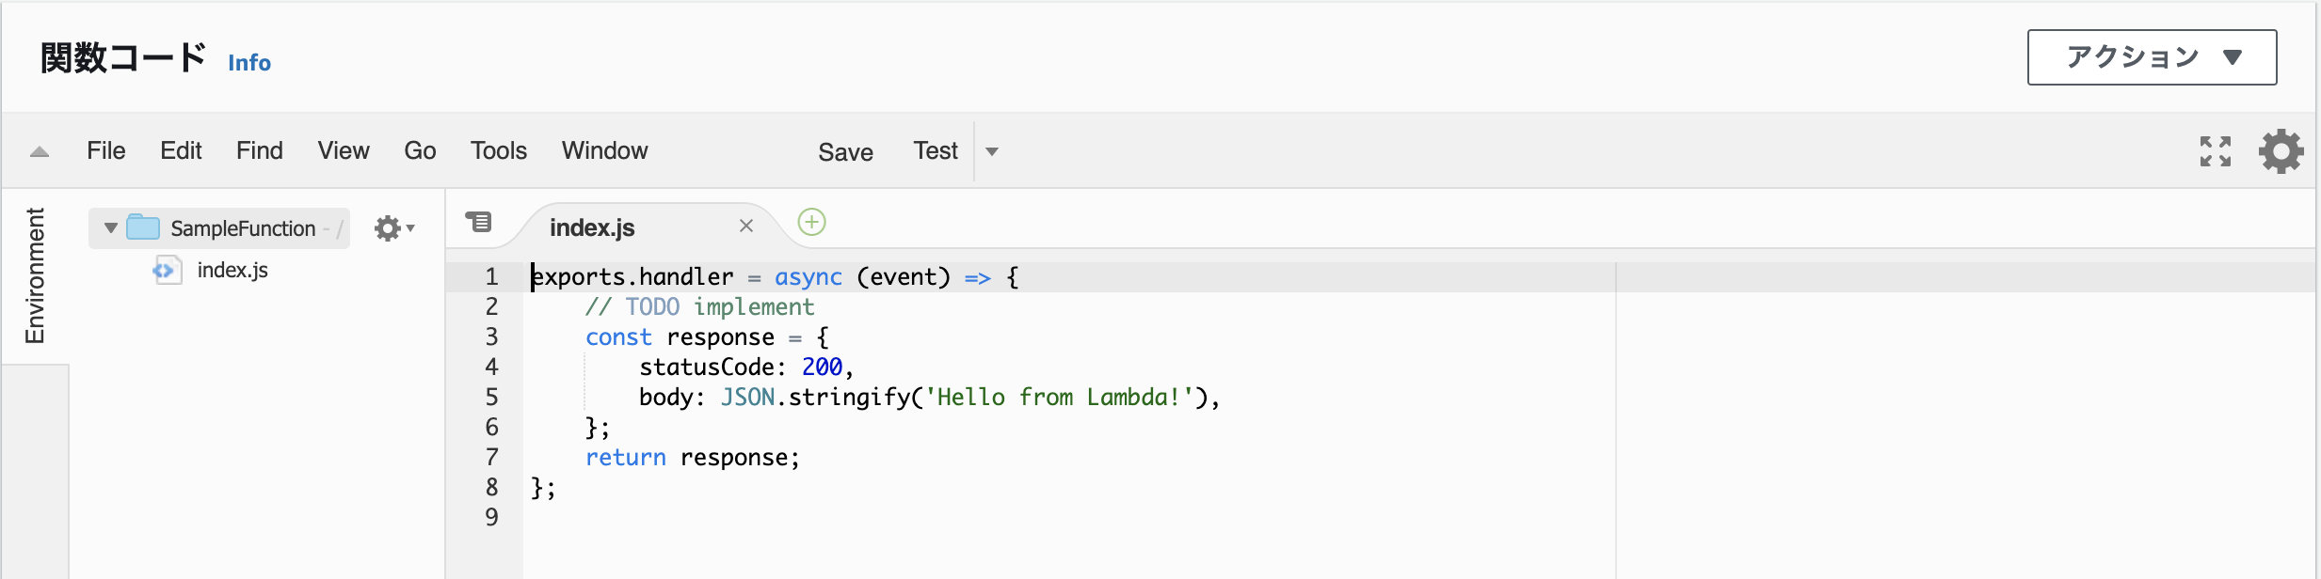Click the SampleFunction folder icon
The width and height of the screenshot is (2321, 579).
[x=143, y=227]
